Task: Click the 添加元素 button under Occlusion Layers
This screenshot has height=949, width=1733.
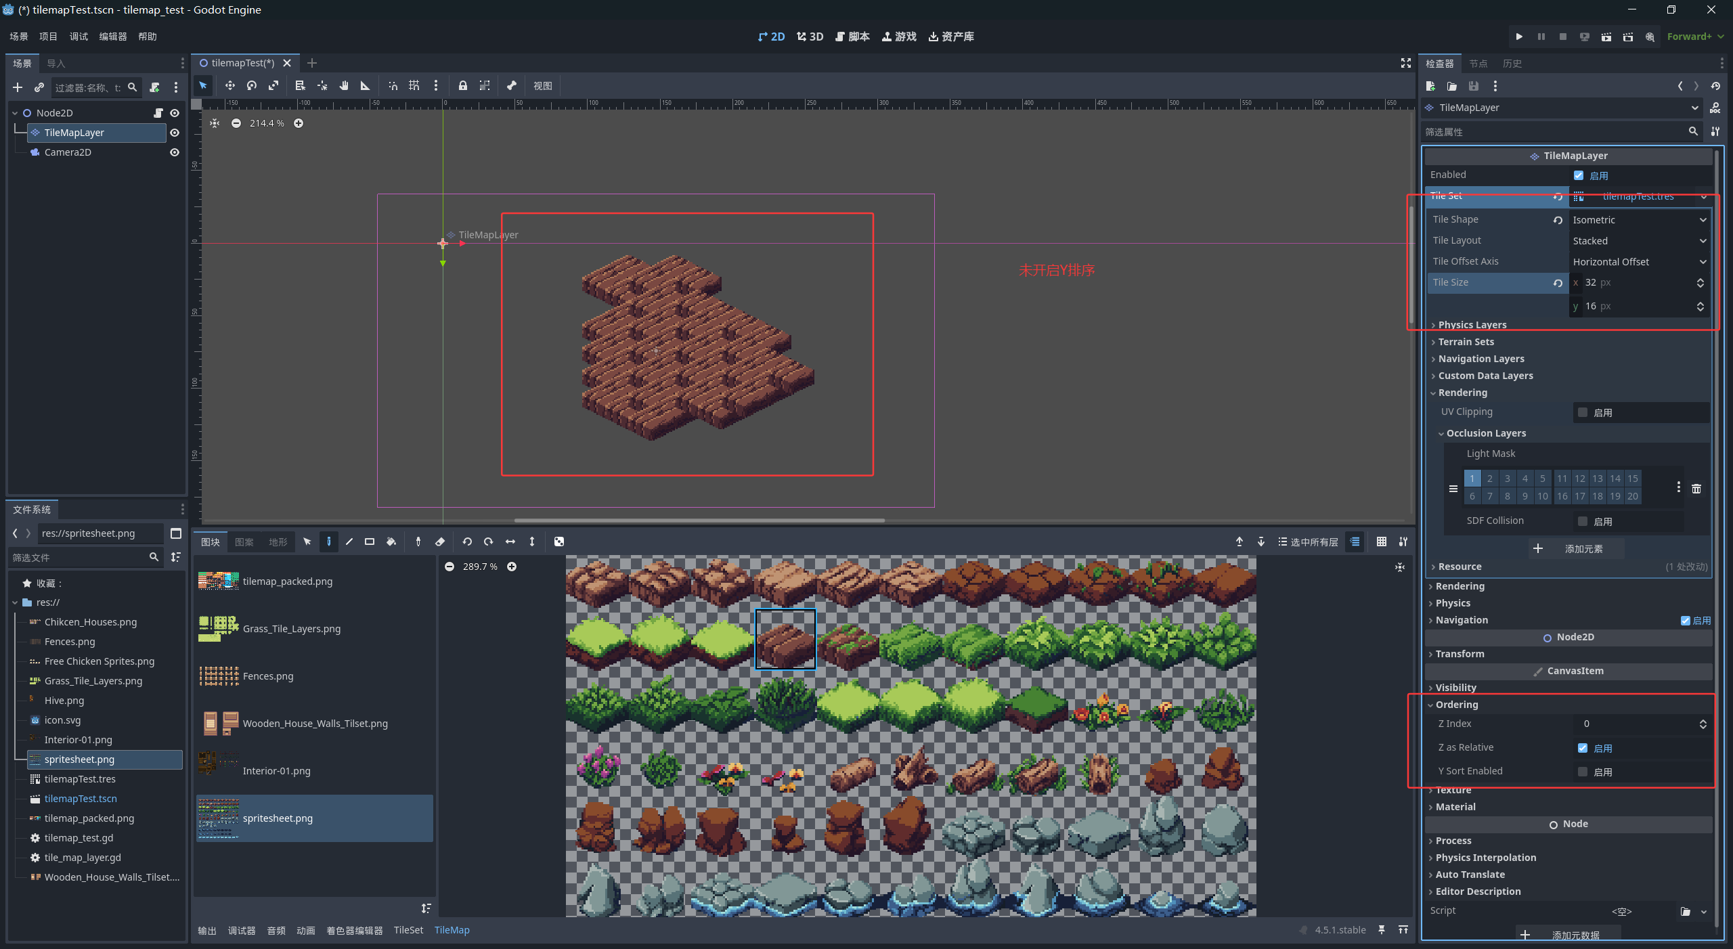Action: click(x=1576, y=549)
